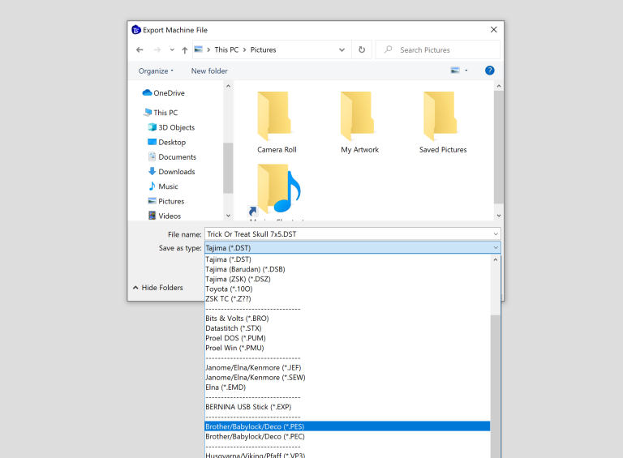This screenshot has width=623, height=458.
Task: Choose Proel Win (*.PMU) format
Action: [x=347, y=348]
